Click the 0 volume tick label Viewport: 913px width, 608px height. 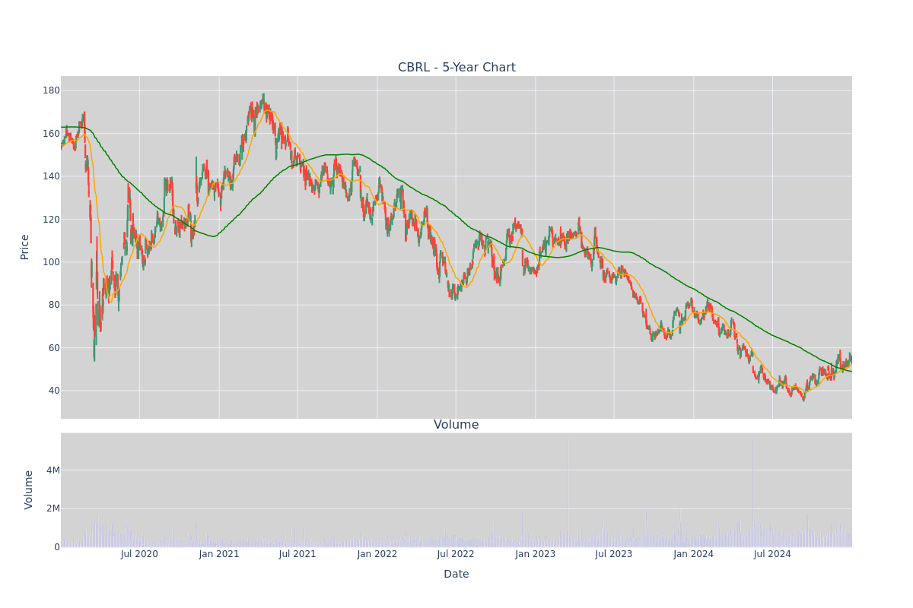[57, 547]
